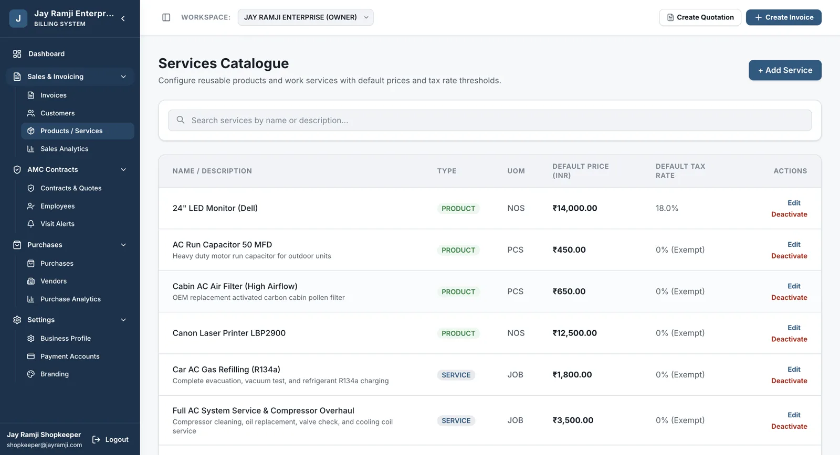Collapse the AMC Contracts section
This screenshot has height=455, width=840.
click(123, 170)
